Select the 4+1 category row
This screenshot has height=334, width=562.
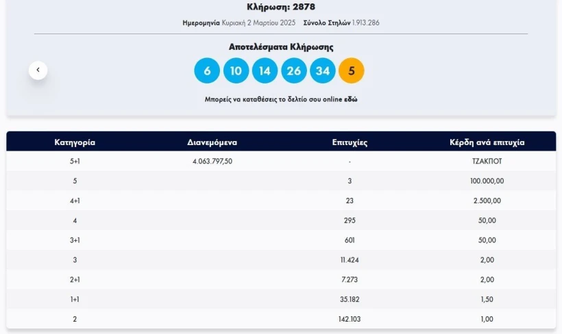pyautogui.click(x=281, y=201)
